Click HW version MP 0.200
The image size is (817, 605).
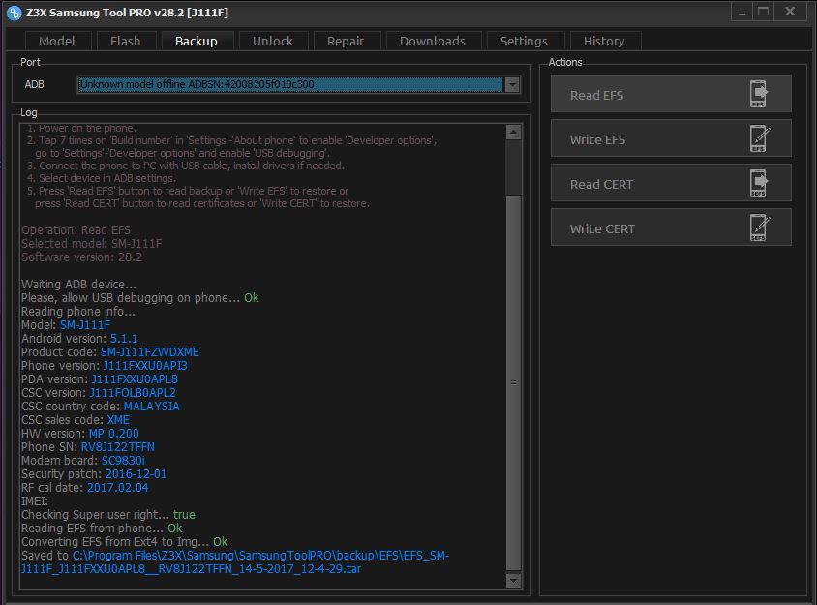113,434
